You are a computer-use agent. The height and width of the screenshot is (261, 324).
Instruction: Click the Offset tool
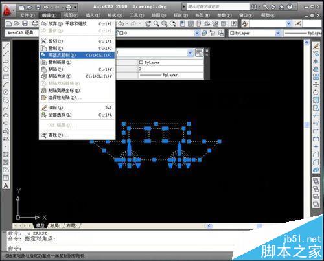[316, 69]
